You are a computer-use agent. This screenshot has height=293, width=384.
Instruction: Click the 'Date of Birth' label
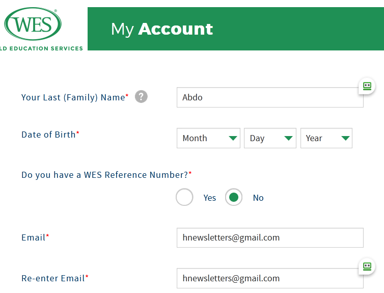(x=48, y=135)
